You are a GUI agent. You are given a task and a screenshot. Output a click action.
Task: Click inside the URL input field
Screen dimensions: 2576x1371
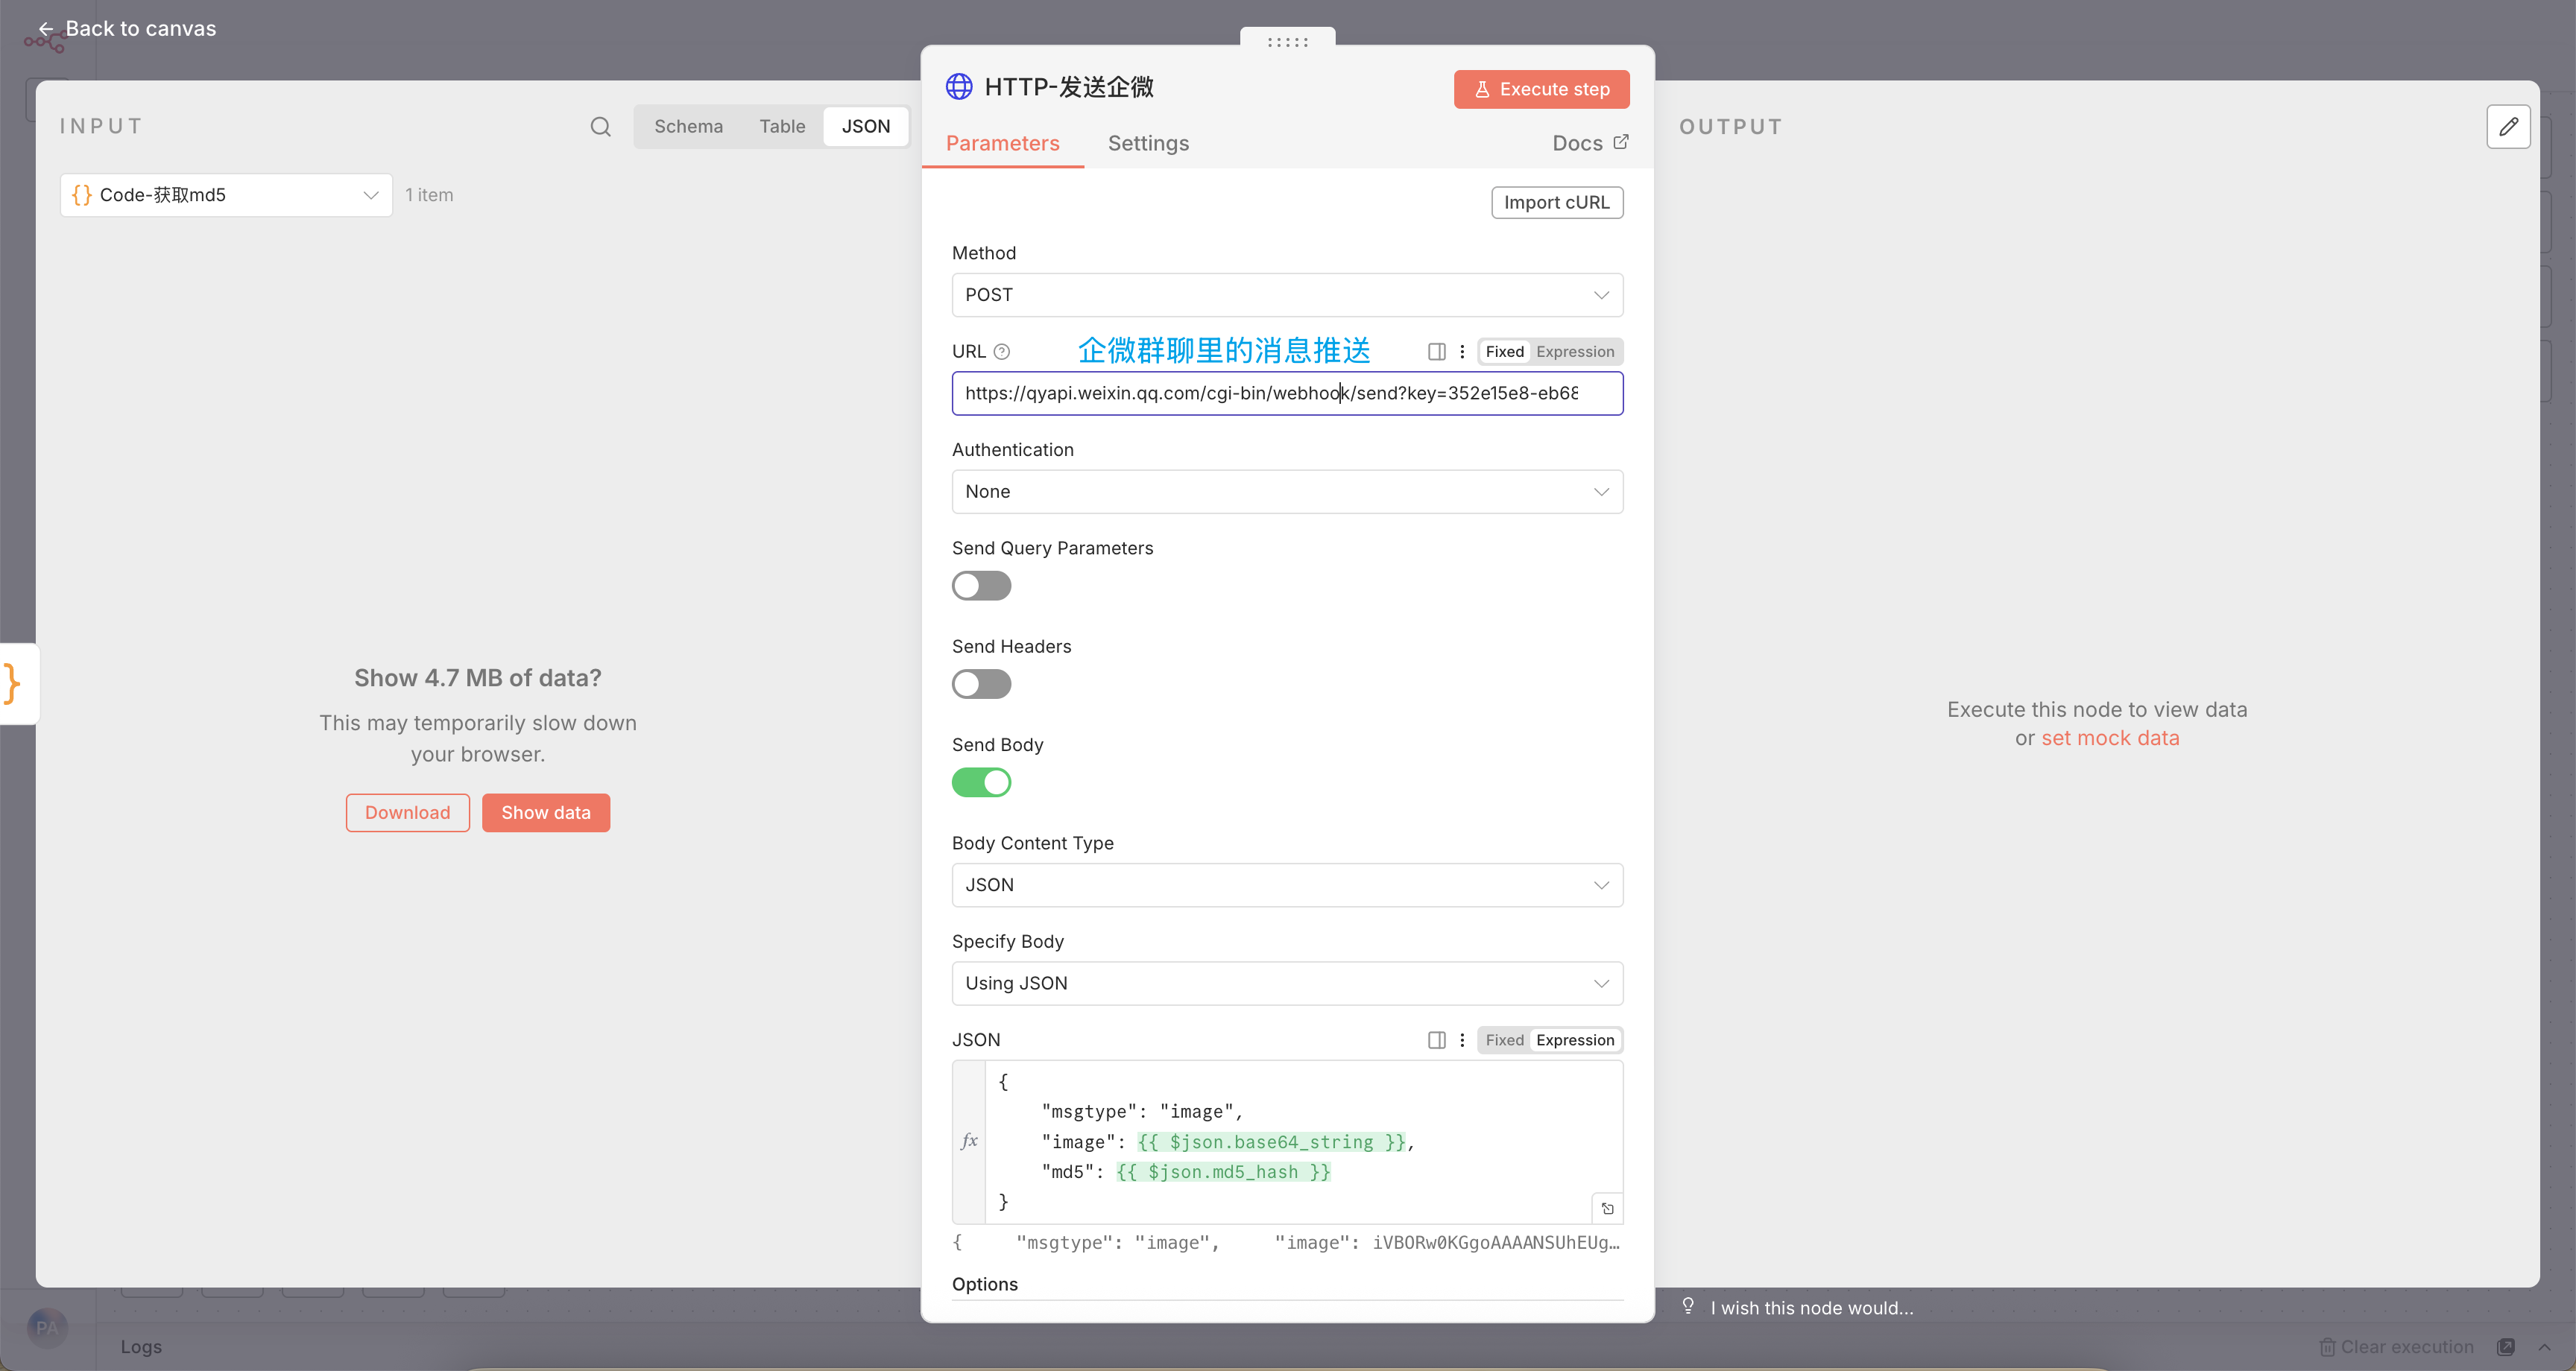click(x=1270, y=394)
